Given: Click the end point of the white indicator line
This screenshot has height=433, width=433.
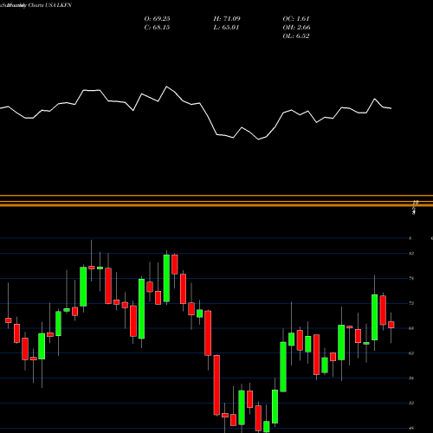Looking at the screenshot, I should coord(391,108).
